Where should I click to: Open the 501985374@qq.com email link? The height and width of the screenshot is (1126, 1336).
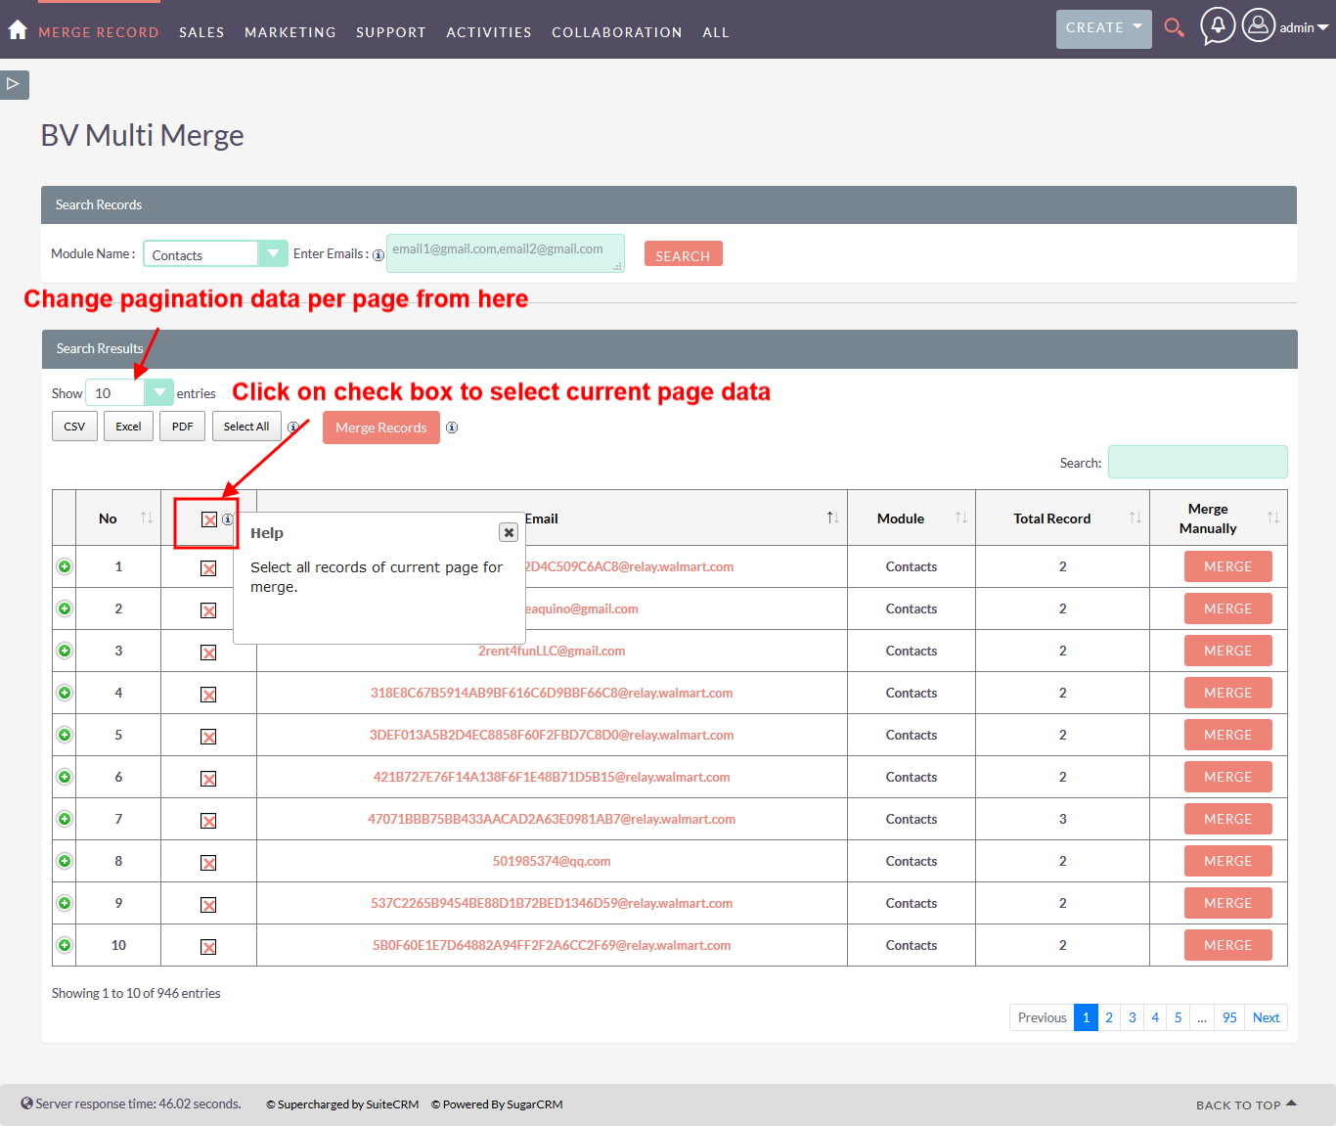pyautogui.click(x=552, y=861)
